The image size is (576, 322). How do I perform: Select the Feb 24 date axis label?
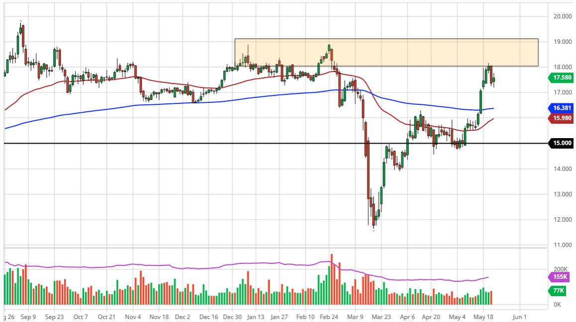(x=329, y=317)
